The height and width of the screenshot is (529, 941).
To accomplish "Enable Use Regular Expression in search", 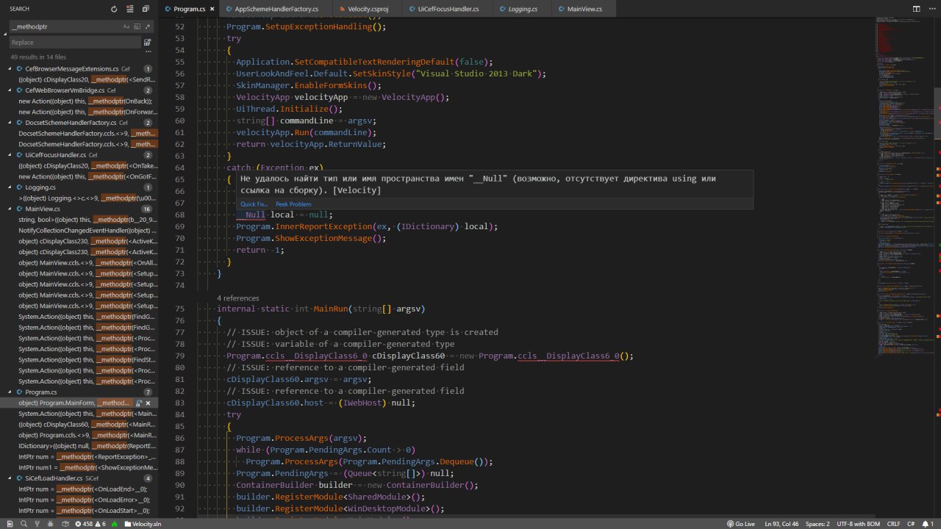I will tap(147, 26).
